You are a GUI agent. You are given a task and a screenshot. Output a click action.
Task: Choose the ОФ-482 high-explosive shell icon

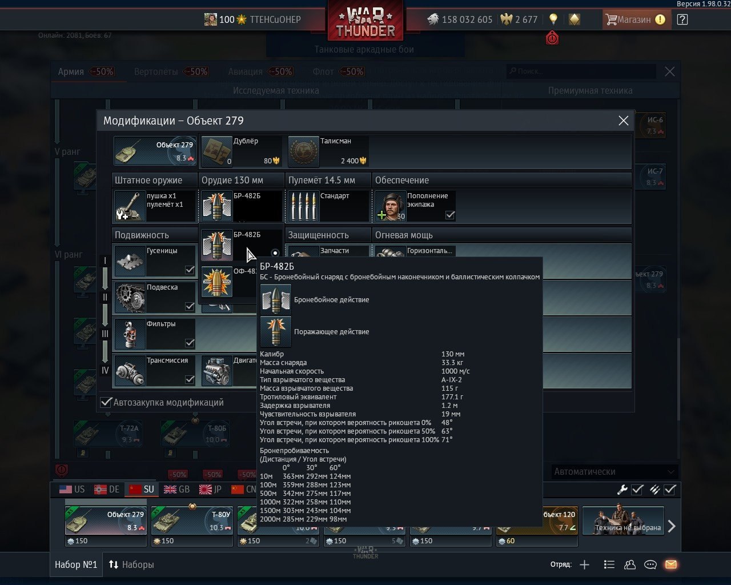[x=216, y=282]
